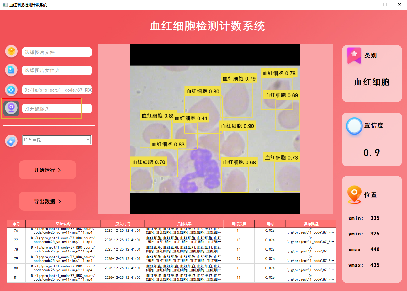The image size is (407, 291).
Task: Click the 目标数目 column header
Action: pos(239,224)
